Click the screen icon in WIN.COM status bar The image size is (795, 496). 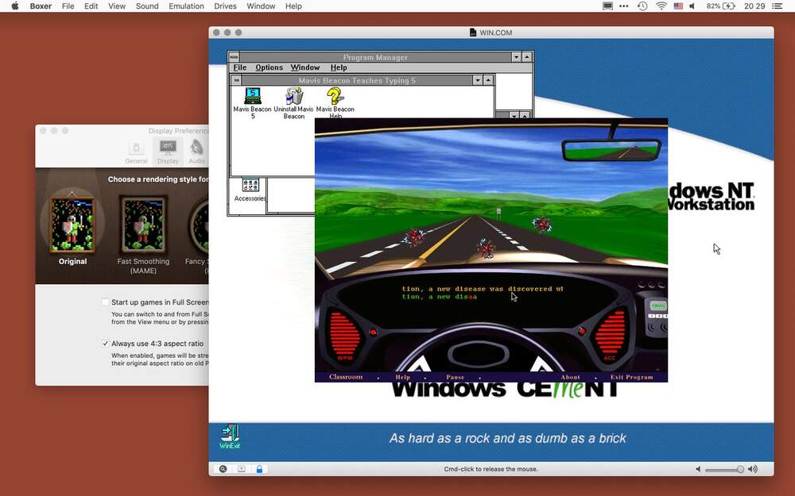coord(242,469)
